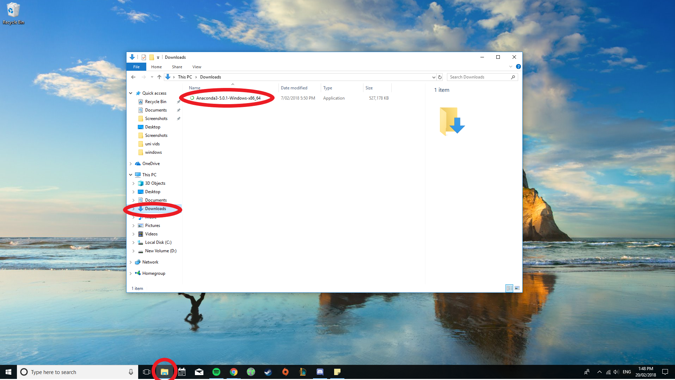675x380 pixels.
Task: Open the Calendar app on the taskbar
Action: tap(182, 372)
